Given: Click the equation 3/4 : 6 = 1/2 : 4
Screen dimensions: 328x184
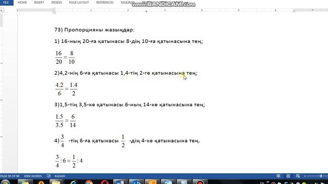Looking at the screenshot, I should point(69,161).
